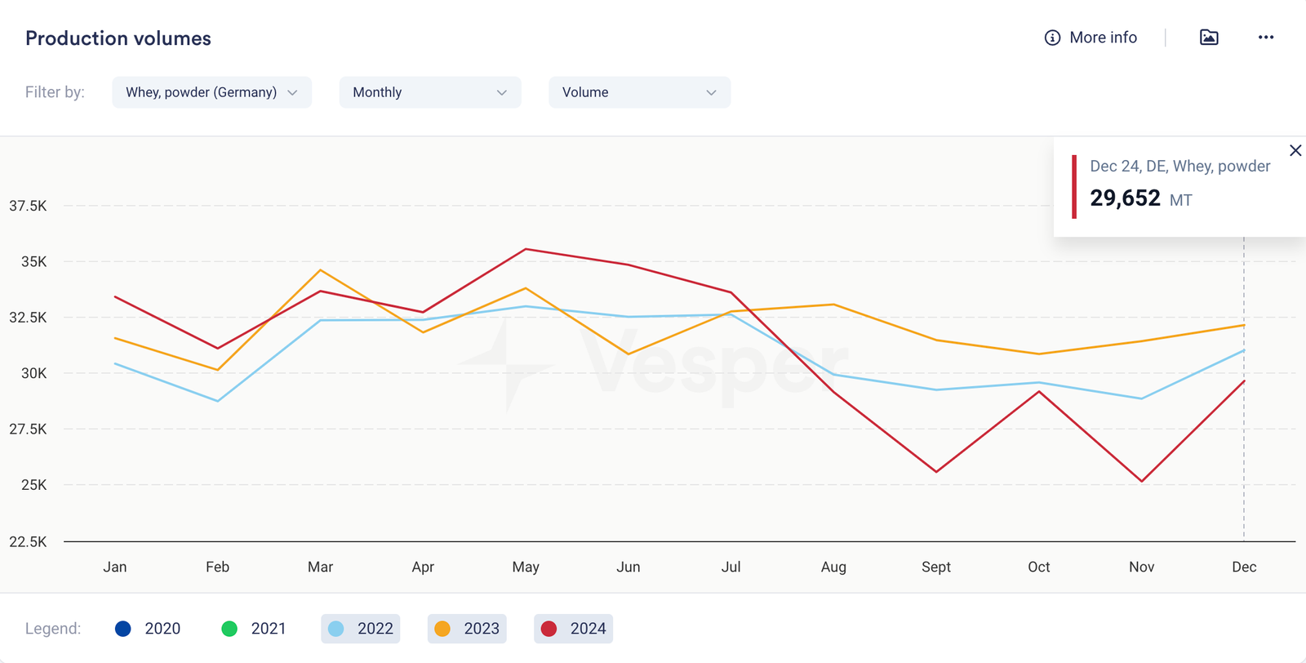The height and width of the screenshot is (663, 1306).
Task: Close the Dec 24 tooltip card
Action: [x=1295, y=150]
